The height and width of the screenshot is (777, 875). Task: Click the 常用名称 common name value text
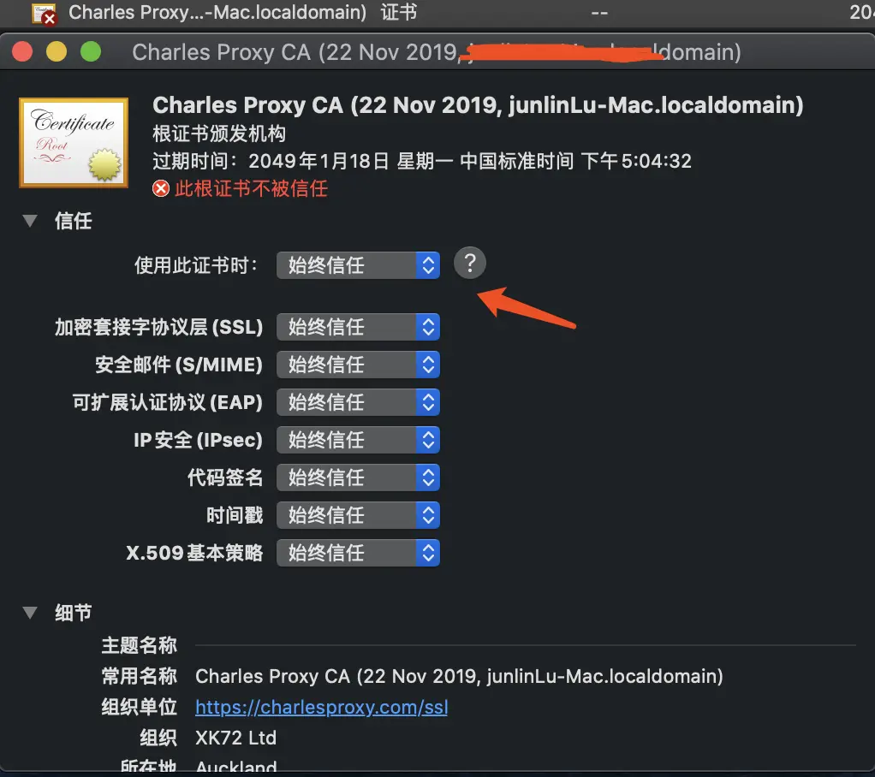coord(459,677)
